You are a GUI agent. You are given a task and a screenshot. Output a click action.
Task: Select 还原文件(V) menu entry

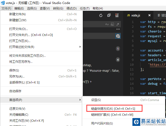click(x=41, y=108)
